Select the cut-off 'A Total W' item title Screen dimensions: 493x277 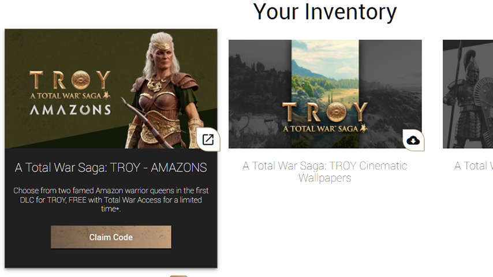(x=473, y=166)
